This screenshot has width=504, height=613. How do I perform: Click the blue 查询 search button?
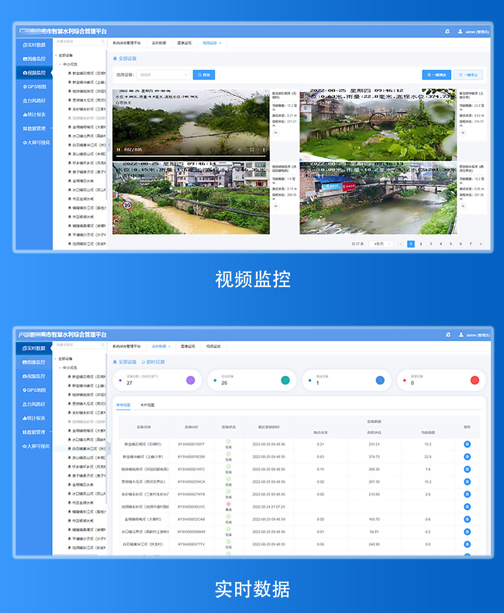pyautogui.click(x=204, y=75)
